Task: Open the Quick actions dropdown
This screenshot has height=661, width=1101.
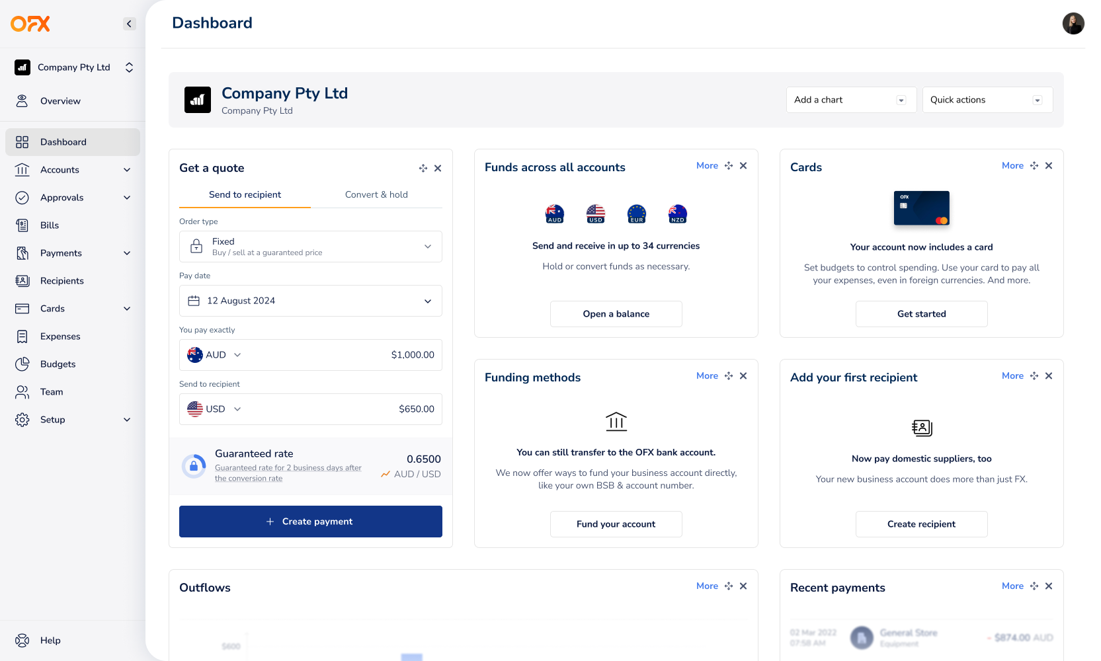Action: tap(987, 99)
